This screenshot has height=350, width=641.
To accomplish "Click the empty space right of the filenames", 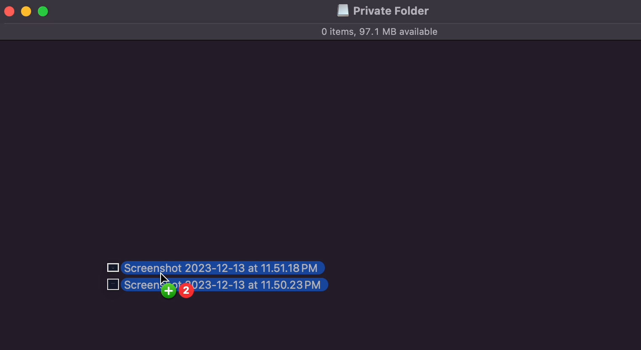I will 483,276.
